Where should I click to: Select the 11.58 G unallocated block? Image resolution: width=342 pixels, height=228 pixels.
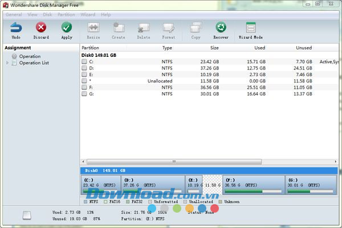coord(213,185)
